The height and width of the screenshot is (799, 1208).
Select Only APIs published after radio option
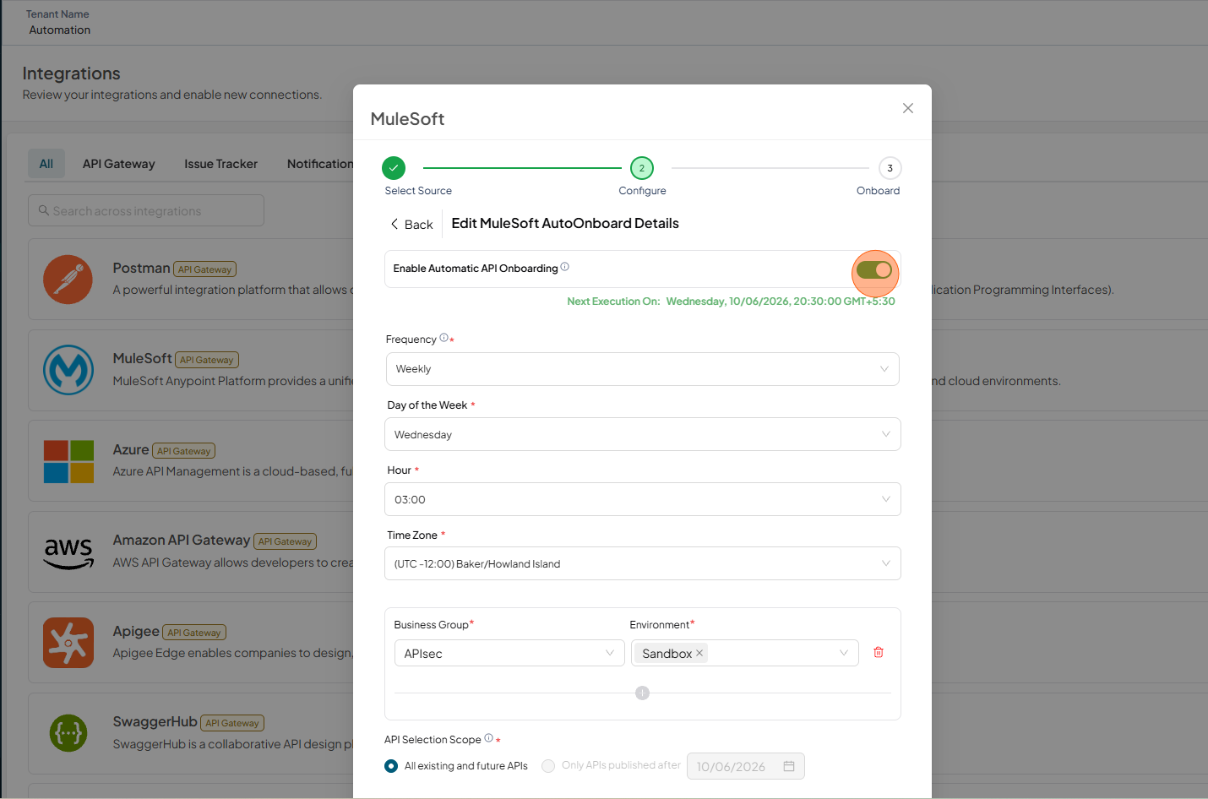tap(548, 766)
